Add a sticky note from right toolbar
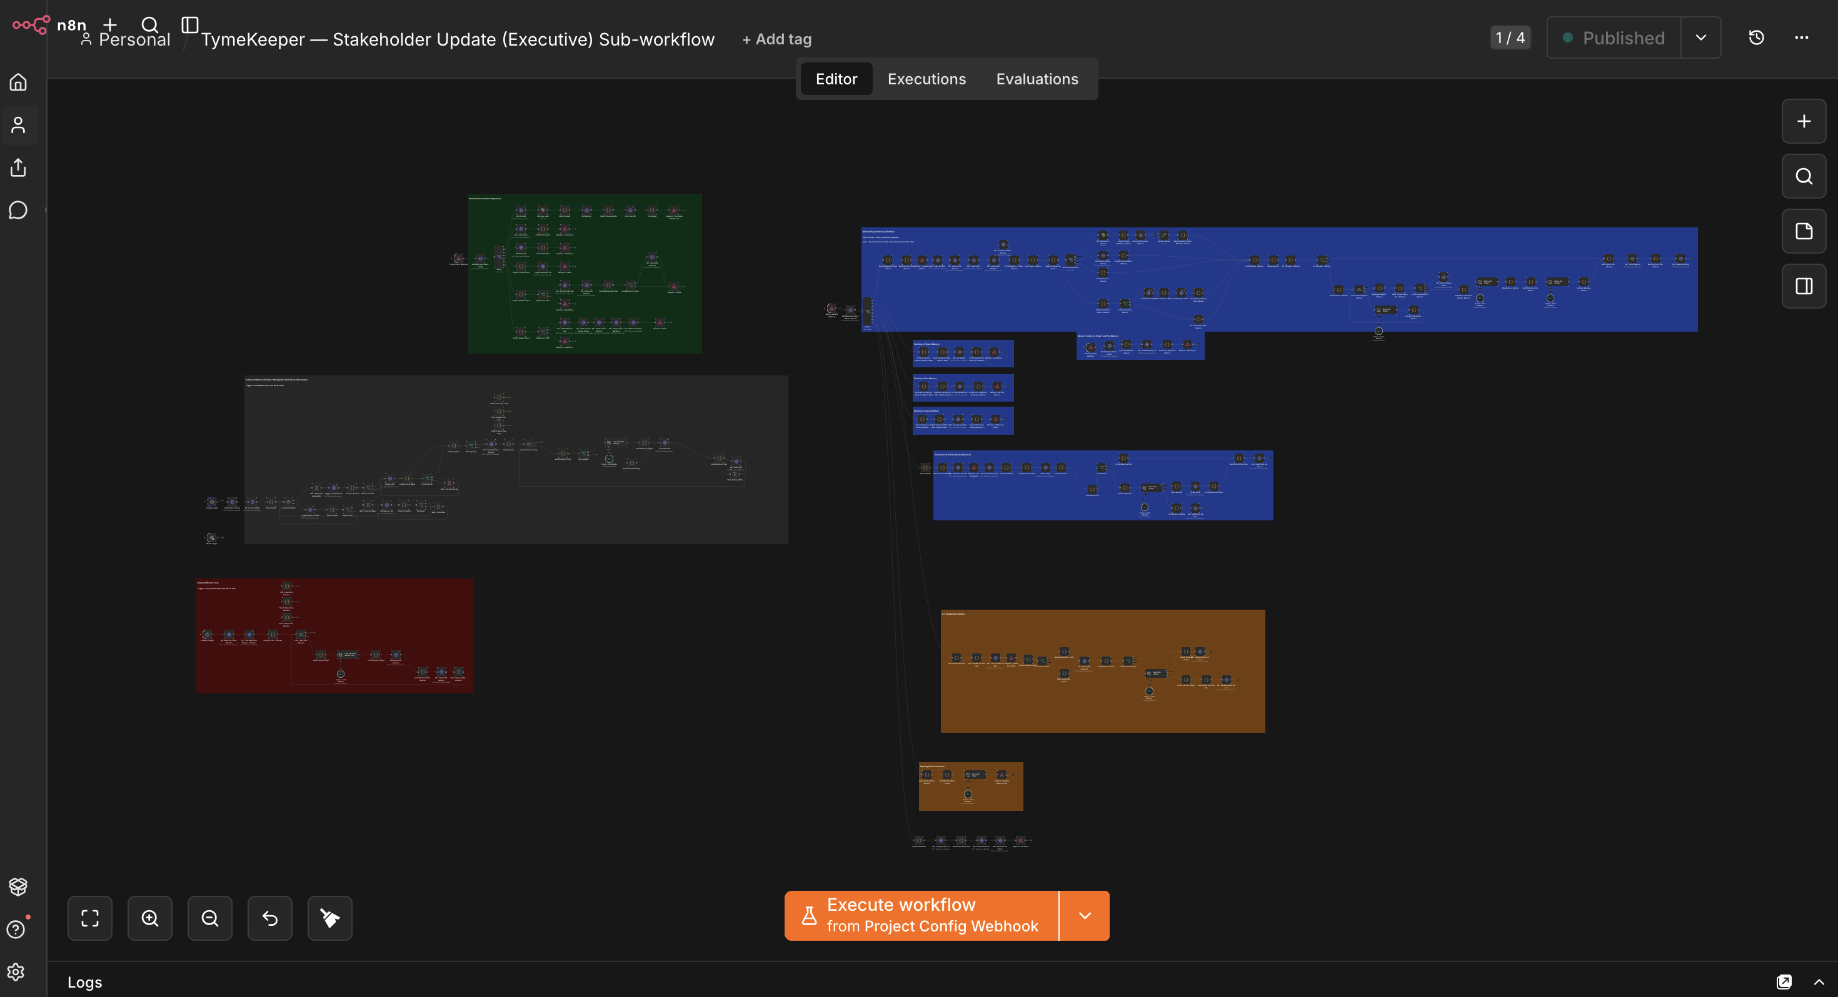 click(x=1804, y=231)
